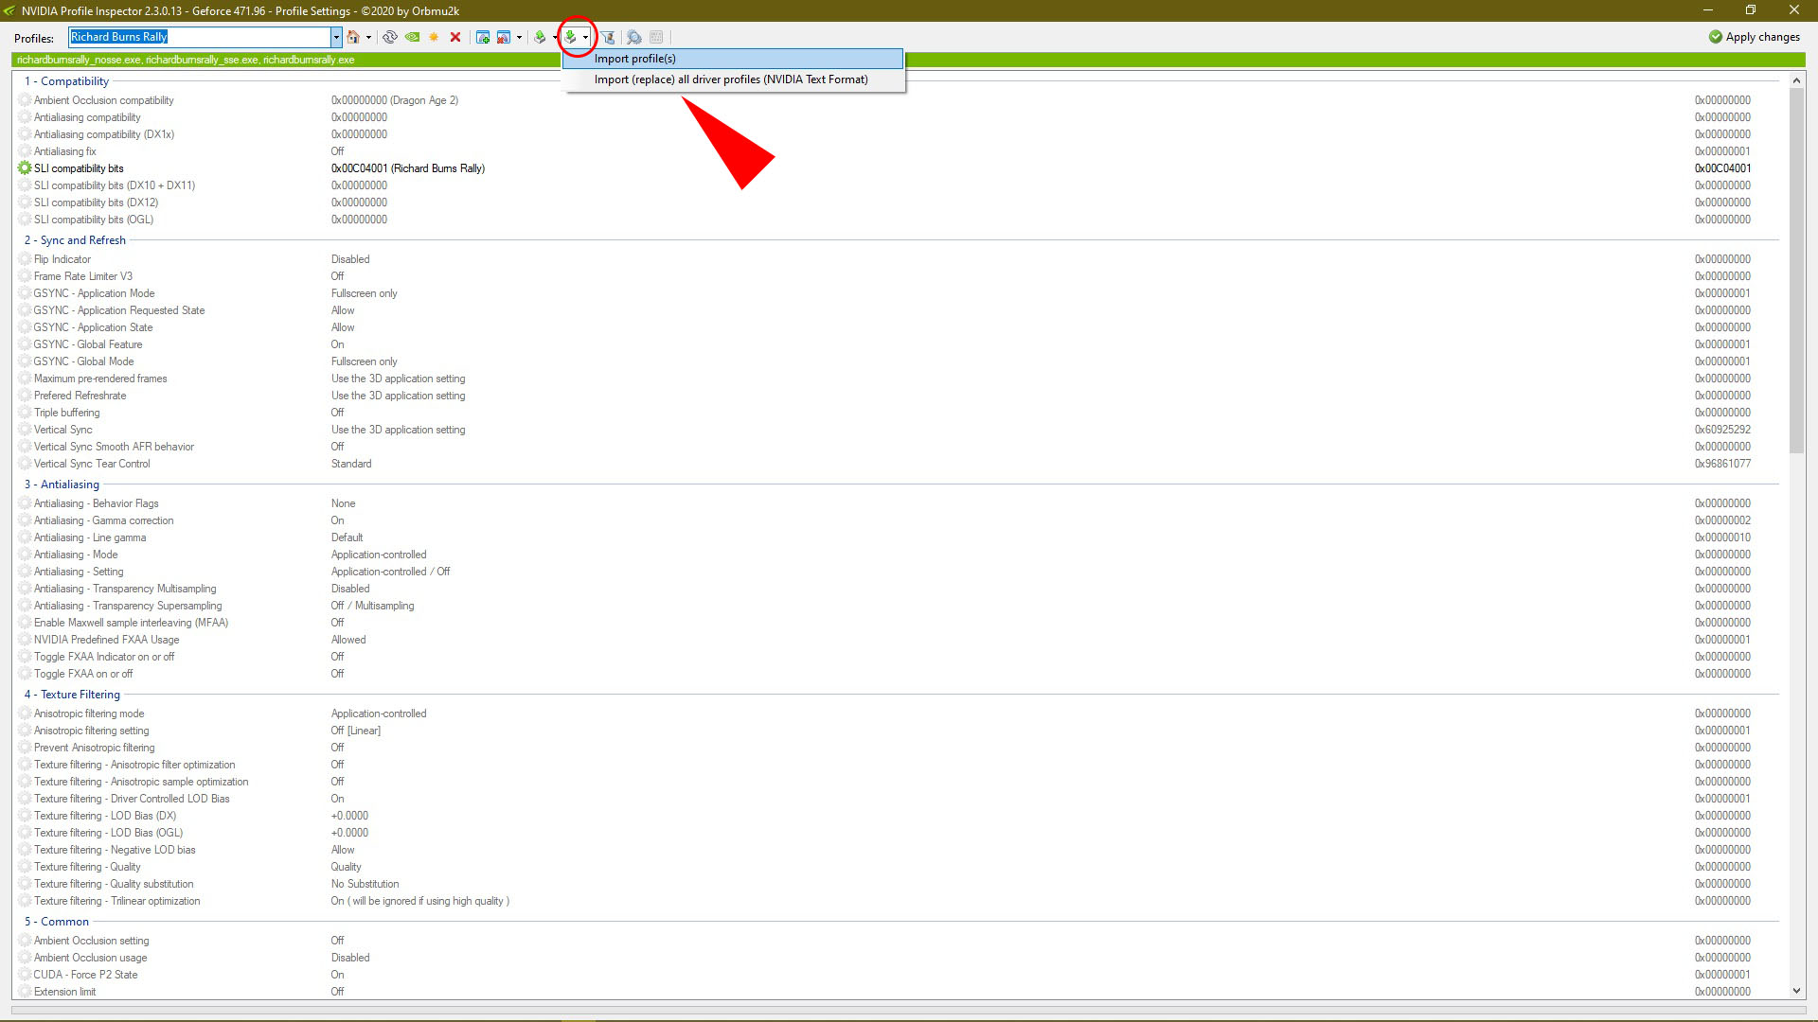Click the 'Off [Linear]' anisotropic filtering value
The height and width of the screenshot is (1022, 1818).
(x=355, y=731)
